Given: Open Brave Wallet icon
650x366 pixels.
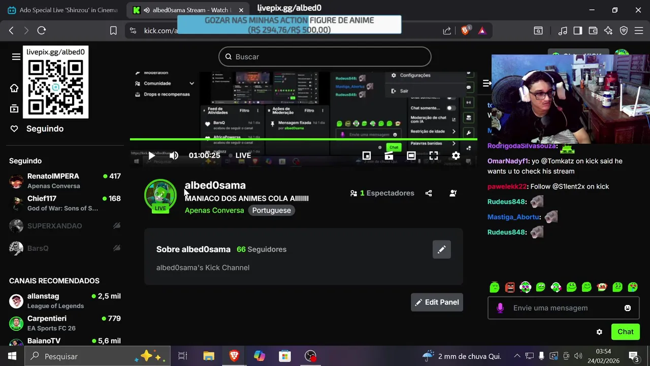Looking at the screenshot, I should [593, 30].
